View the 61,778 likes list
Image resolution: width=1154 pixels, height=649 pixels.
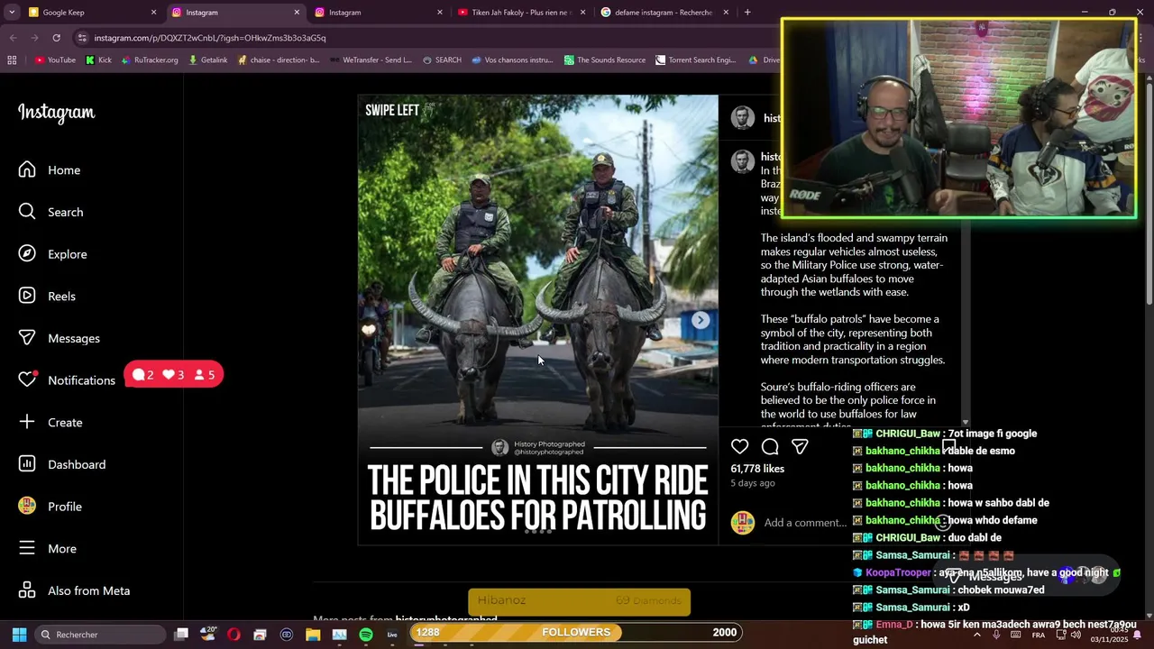(757, 469)
